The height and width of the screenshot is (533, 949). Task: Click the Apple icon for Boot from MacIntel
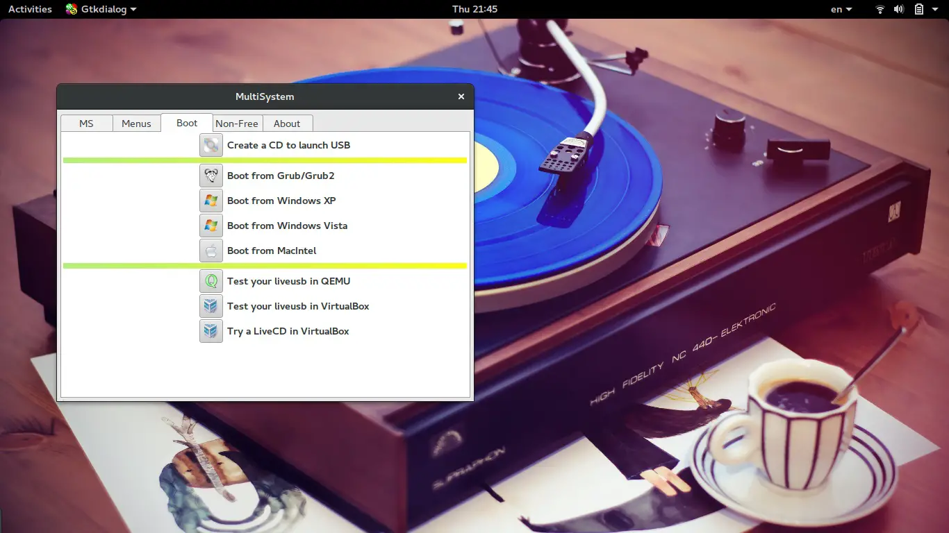(x=211, y=251)
